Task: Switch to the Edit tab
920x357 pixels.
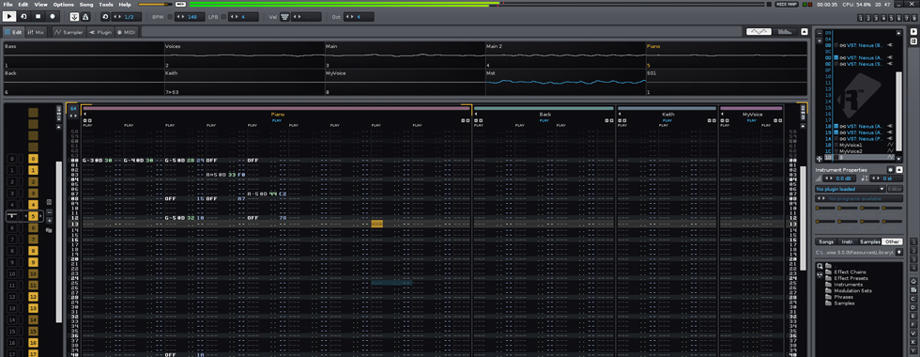Action: pos(13,32)
